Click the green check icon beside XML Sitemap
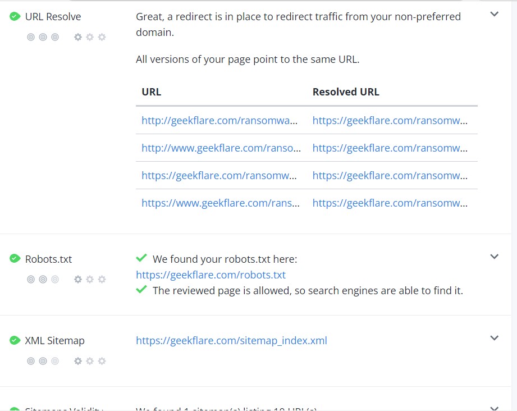The height and width of the screenshot is (411, 517). tap(15, 340)
